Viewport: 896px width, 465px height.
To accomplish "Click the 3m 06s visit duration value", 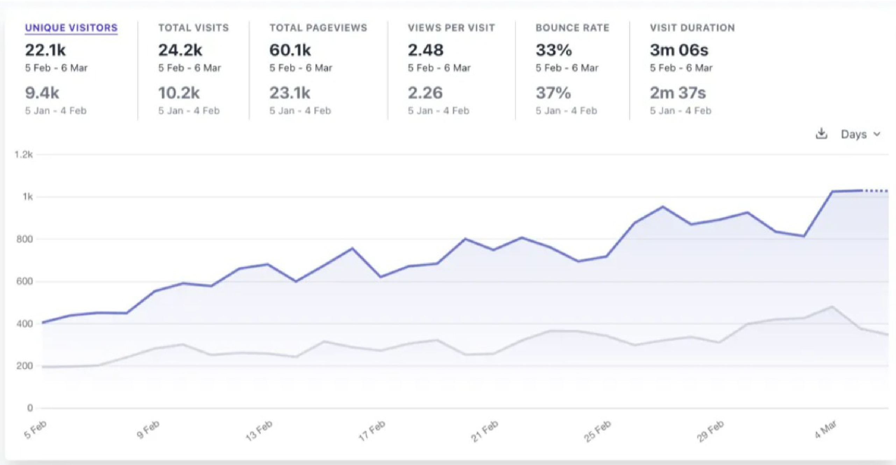I will 679,50.
